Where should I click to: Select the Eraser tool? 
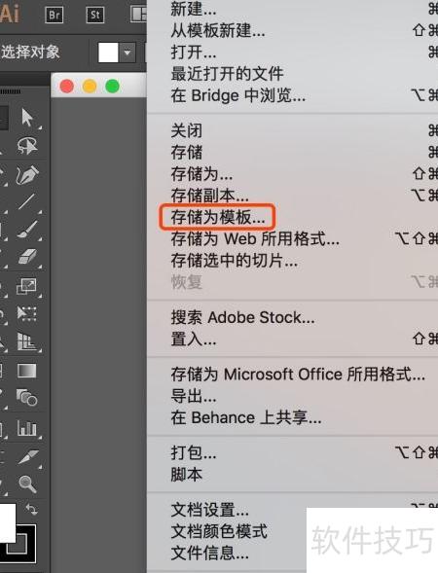(x=27, y=256)
